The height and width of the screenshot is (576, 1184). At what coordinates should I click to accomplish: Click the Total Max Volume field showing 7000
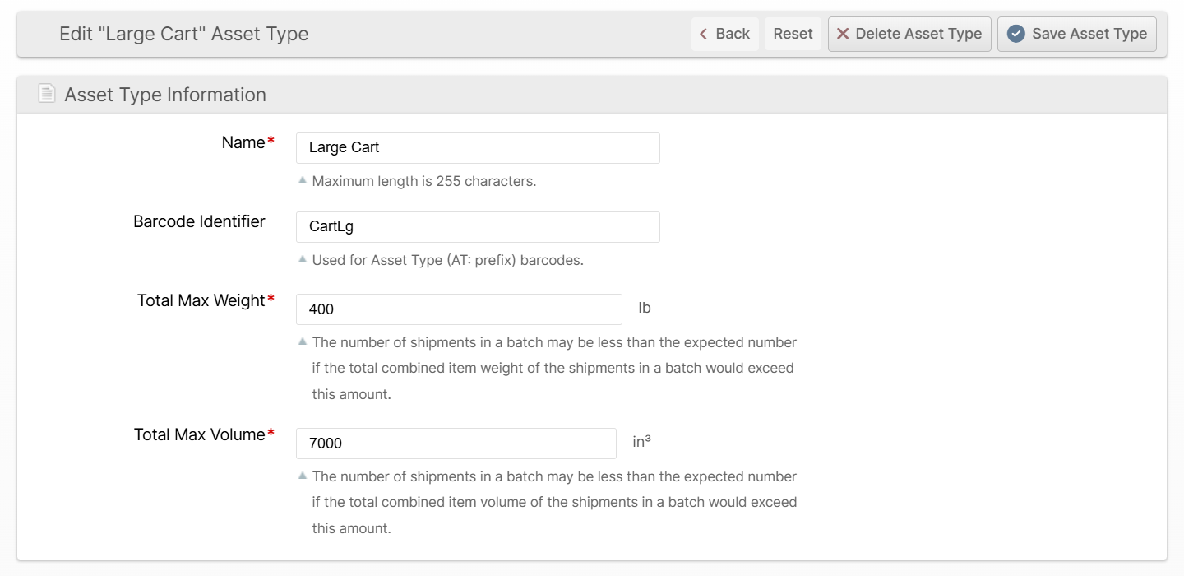(456, 444)
